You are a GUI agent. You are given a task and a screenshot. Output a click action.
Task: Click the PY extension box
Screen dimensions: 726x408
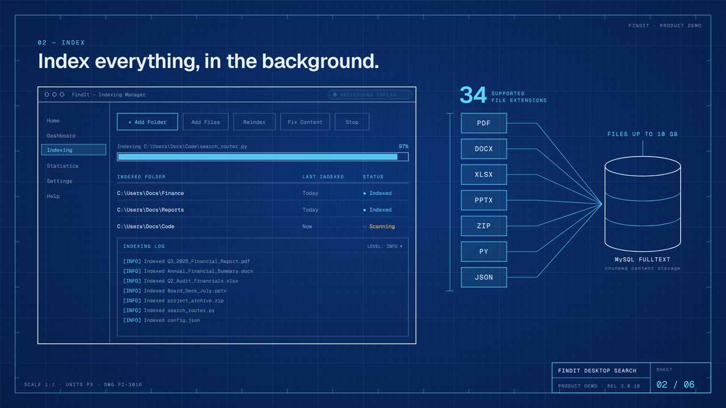coord(484,252)
